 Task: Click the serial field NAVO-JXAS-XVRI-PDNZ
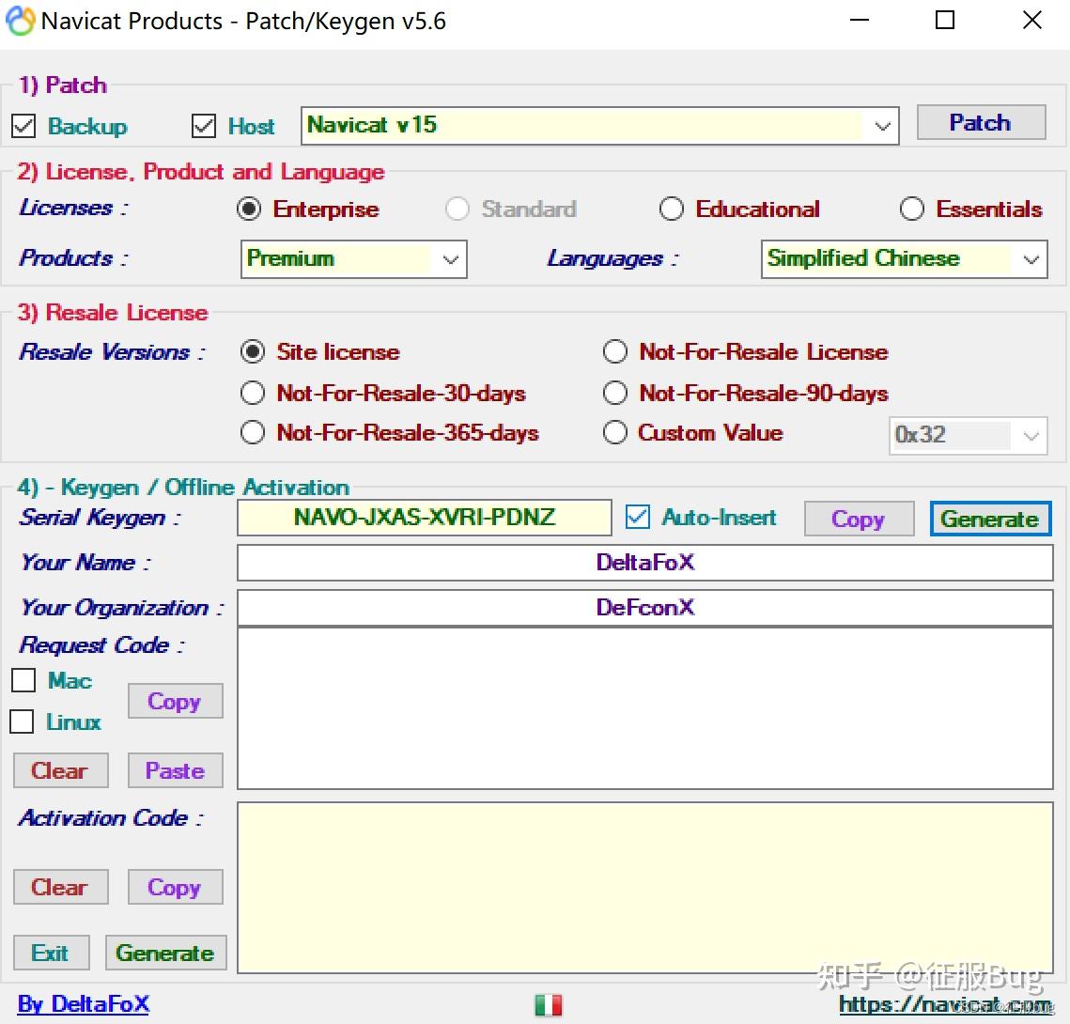click(424, 517)
